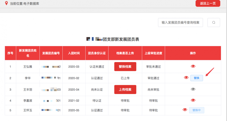The image size is (227, 121).
Task: Click the 团员身份认证 column header
Action: click(97, 53)
